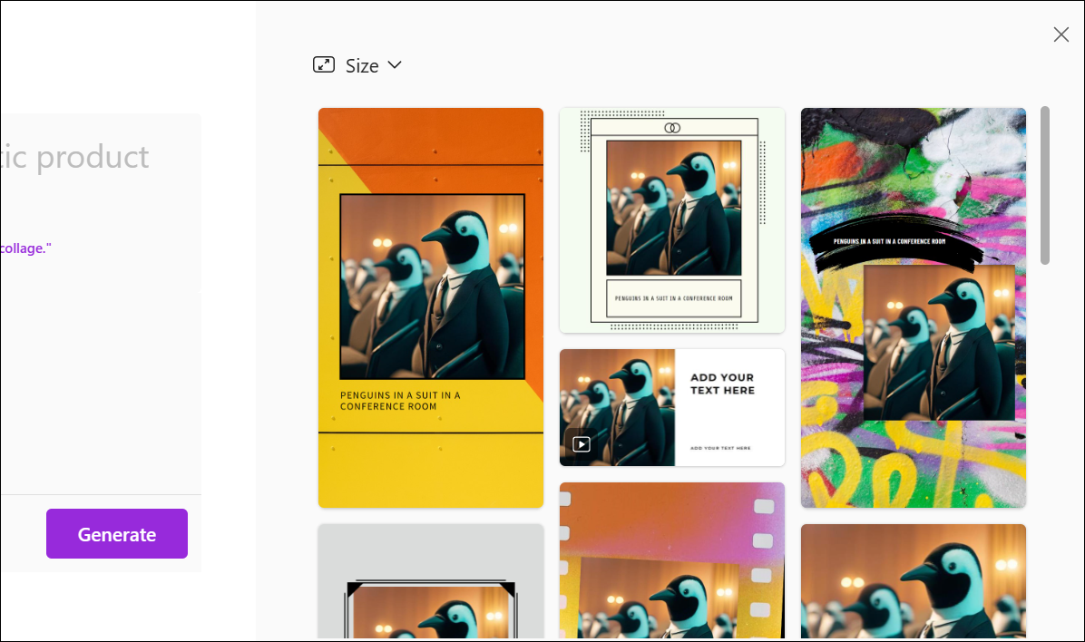Click the resize icon next to Size
Image resolution: width=1085 pixels, height=642 pixels.
324,64
